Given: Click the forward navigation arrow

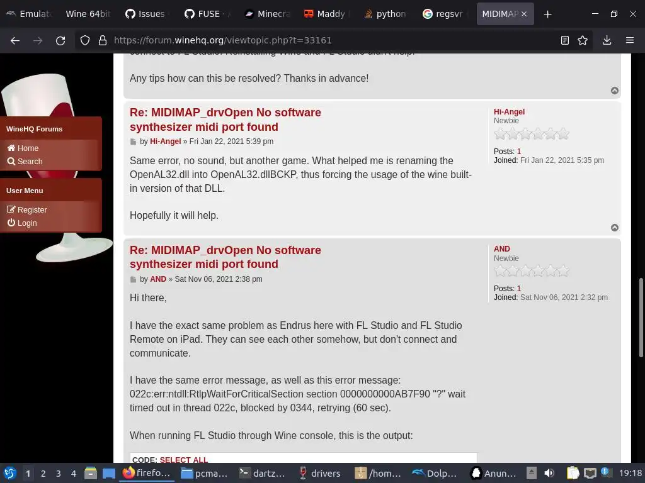Looking at the screenshot, I should click(38, 40).
